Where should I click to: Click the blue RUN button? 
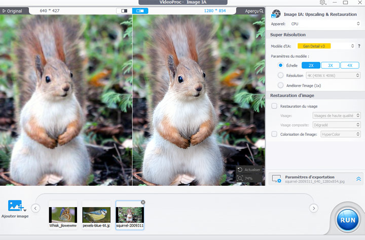[348, 220]
